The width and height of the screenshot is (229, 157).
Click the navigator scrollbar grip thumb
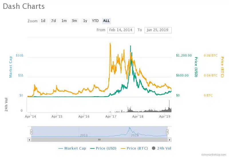tap(99, 140)
